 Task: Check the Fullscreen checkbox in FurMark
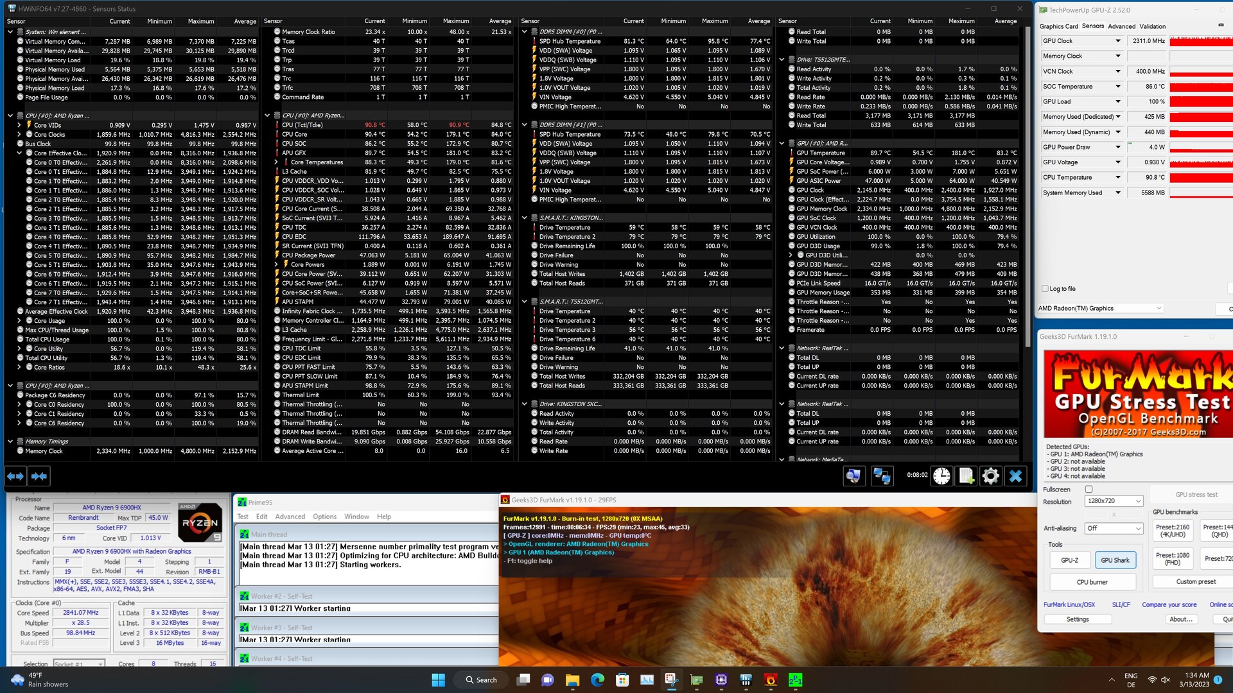click(1089, 490)
